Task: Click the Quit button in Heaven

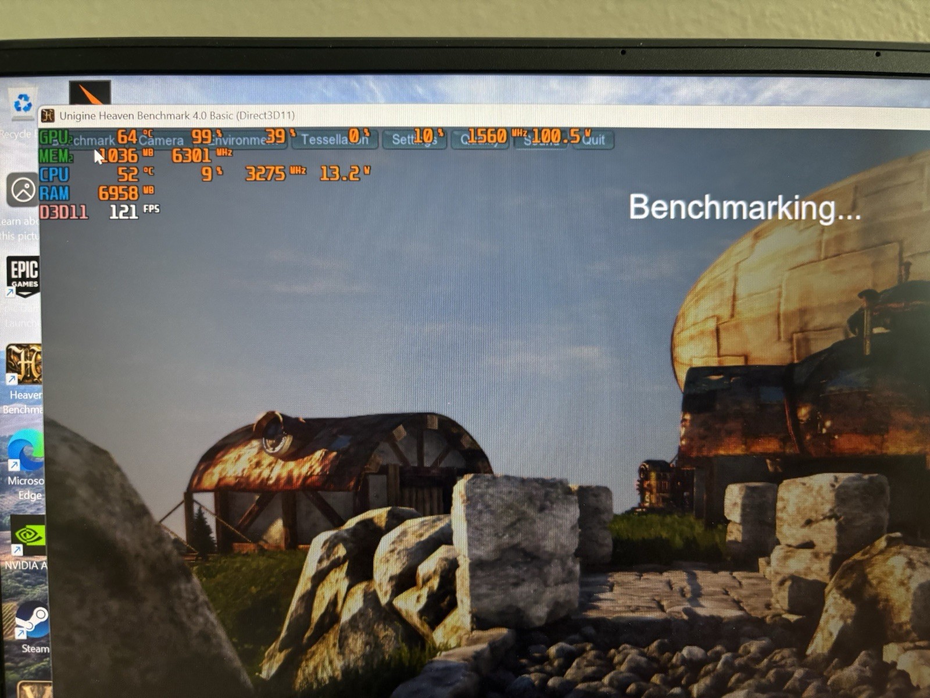Action: [x=593, y=140]
